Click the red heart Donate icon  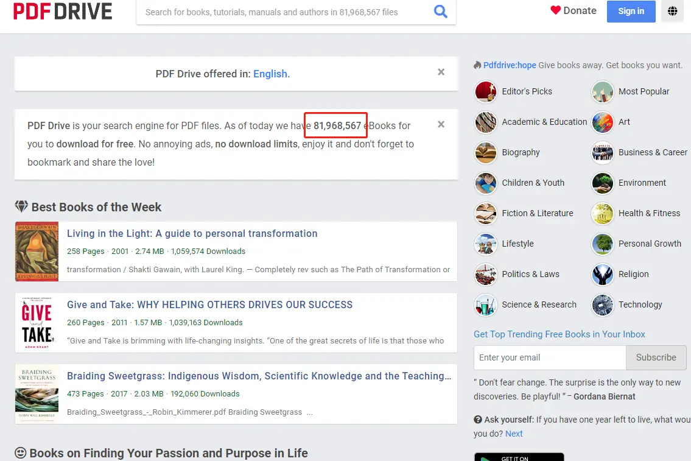coord(555,10)
